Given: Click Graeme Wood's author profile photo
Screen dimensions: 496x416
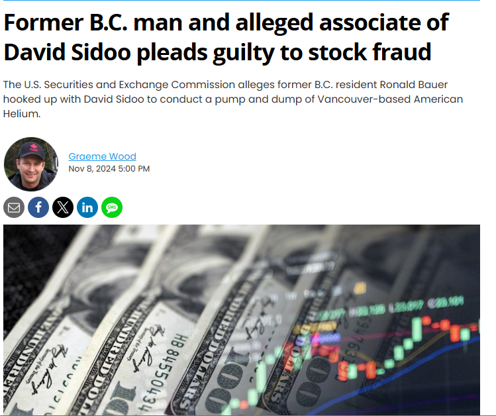Looking at the screenshot, I should pyautogui.click(x=31, y=164).
